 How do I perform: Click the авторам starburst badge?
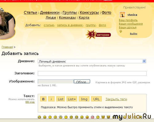(x=98, y=35)
